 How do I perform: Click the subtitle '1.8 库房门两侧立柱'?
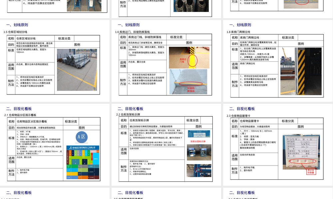(238, 32)
